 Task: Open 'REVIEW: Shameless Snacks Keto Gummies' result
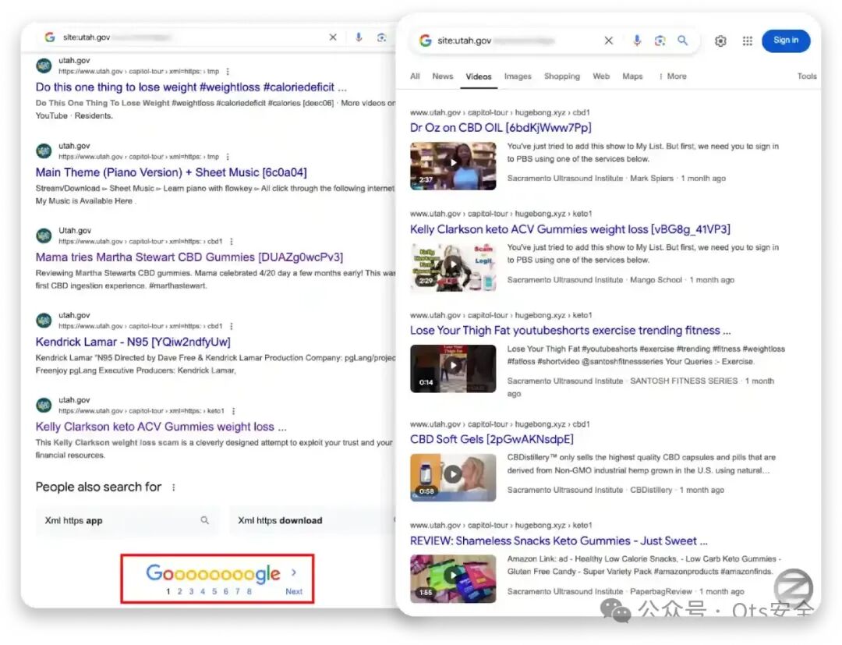coord(558,540)
